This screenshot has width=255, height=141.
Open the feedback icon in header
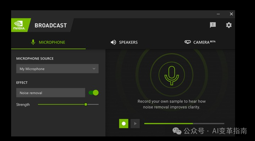point(213,25)
